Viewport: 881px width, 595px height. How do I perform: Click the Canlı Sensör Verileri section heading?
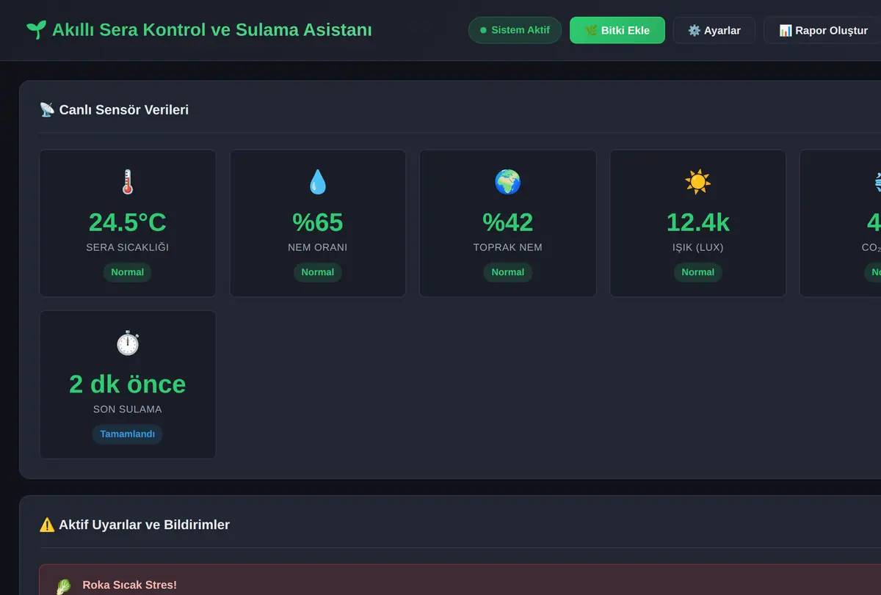click(124, 110)
